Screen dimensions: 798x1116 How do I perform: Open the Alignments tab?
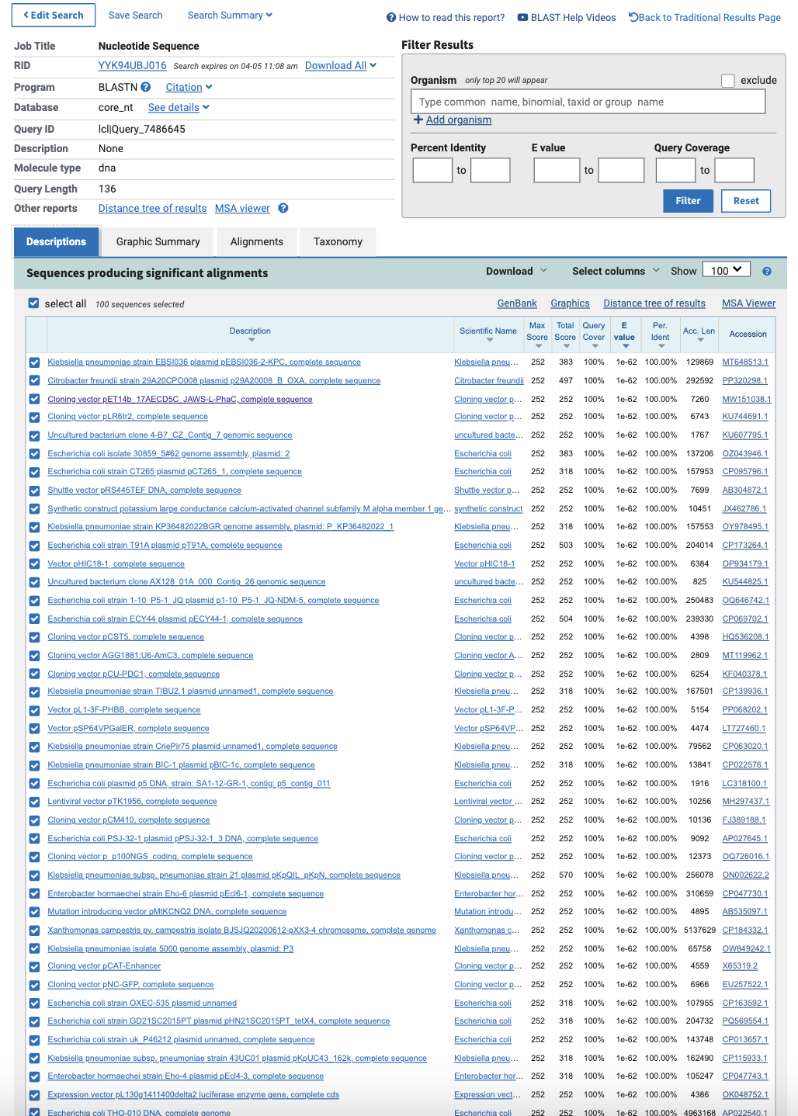click(257, 241)
